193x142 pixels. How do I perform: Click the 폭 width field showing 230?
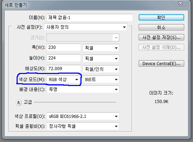point(64,47)
